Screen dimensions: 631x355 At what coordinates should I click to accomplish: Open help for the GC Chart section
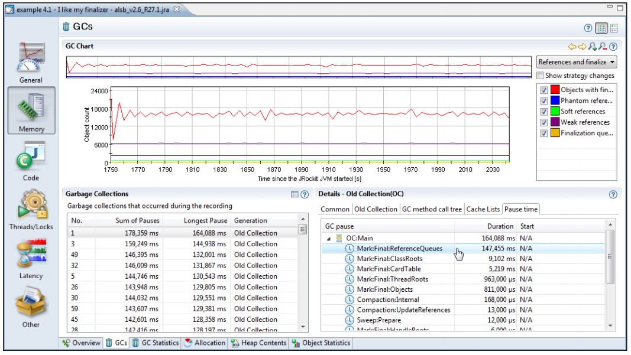[613, 47]
